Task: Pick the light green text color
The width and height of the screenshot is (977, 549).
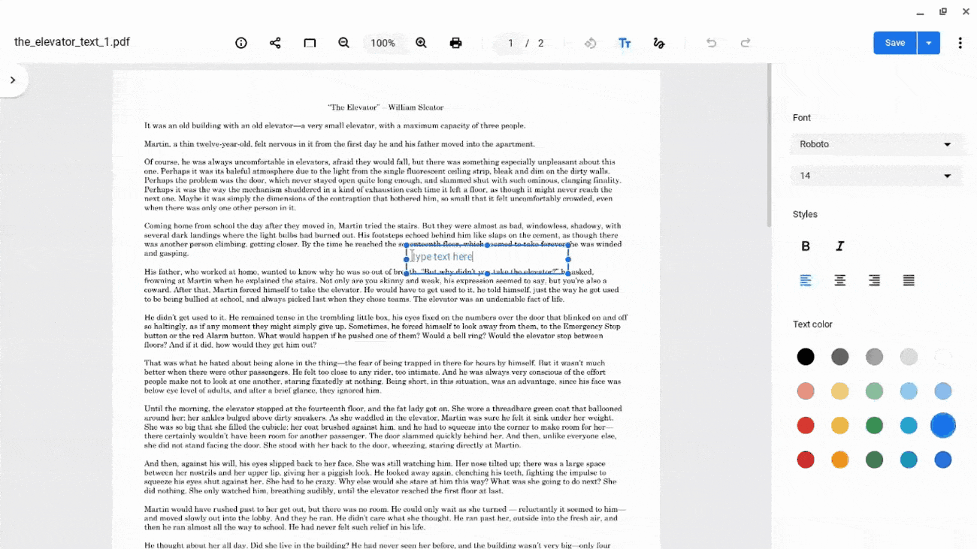Action: point(874,391)
